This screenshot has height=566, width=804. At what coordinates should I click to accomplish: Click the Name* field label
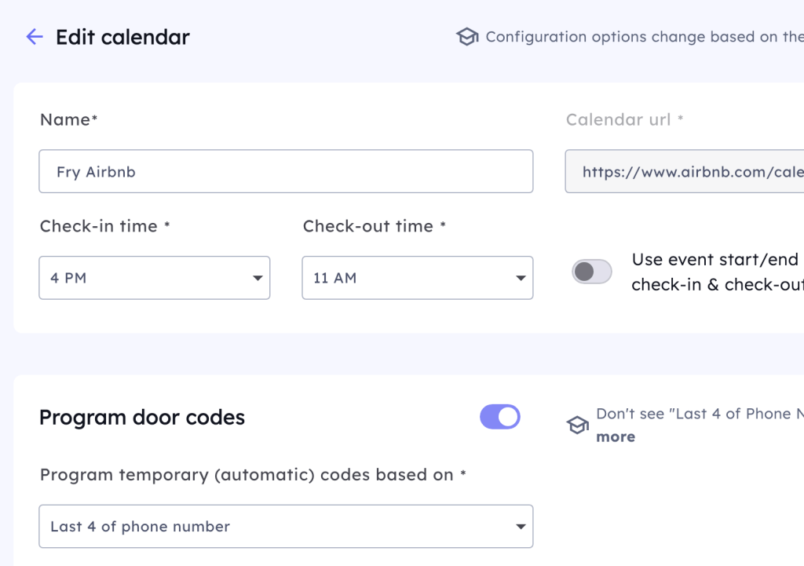point(68,119)
